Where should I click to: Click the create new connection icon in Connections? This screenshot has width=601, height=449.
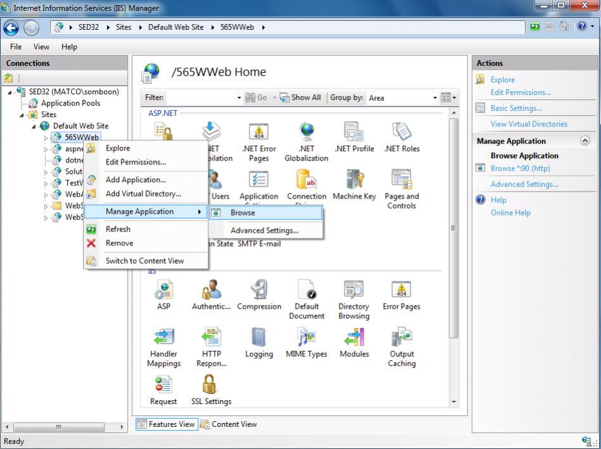click(x=8, y=78)
